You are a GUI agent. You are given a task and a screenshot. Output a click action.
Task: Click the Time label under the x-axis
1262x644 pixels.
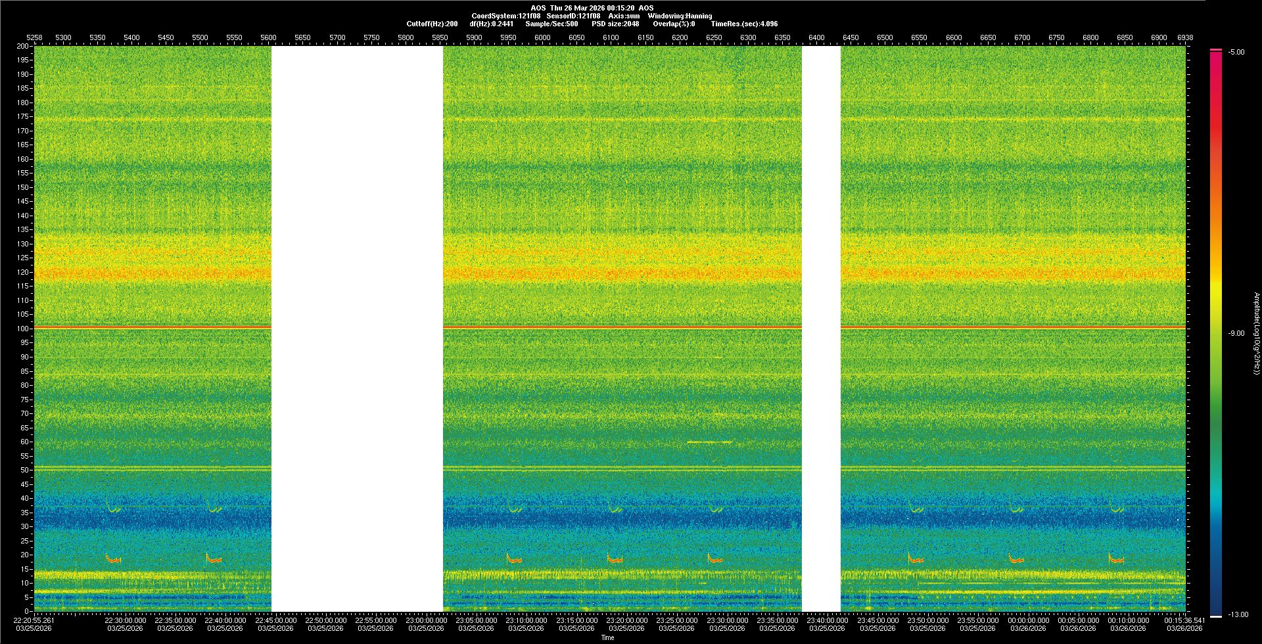607,637
